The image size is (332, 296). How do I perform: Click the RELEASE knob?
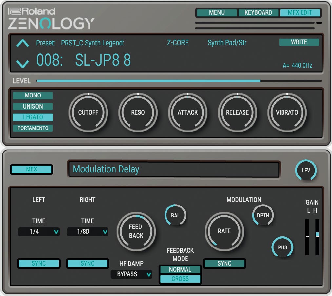(x=237, y=112)
